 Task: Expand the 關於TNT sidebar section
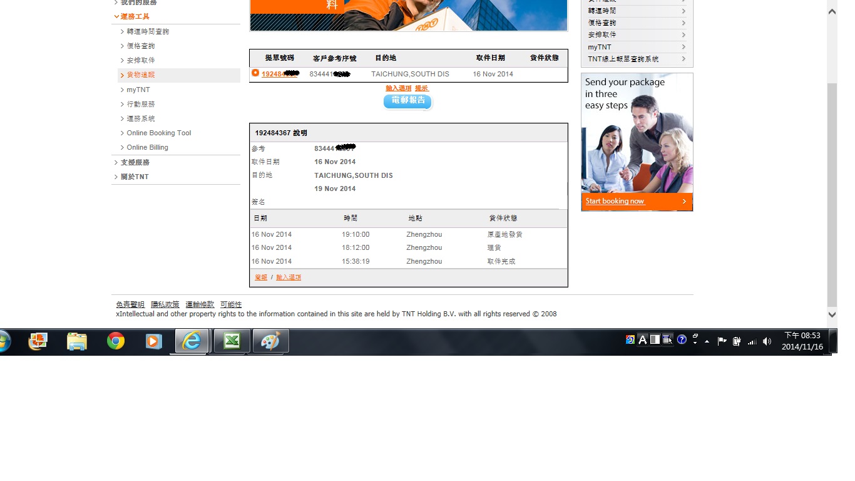coord(135,177)
